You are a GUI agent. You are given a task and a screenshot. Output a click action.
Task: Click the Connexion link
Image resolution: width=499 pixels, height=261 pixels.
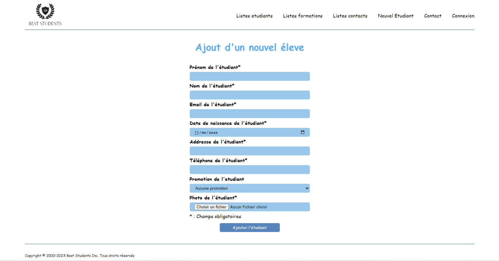click(463, 16)
